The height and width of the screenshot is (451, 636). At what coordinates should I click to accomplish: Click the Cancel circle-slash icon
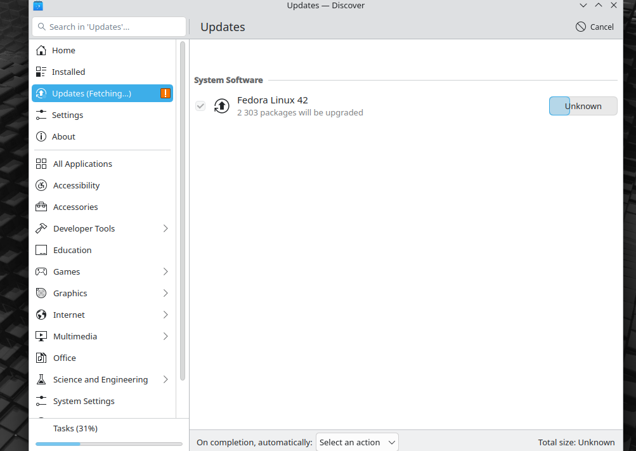coord(580,27)
